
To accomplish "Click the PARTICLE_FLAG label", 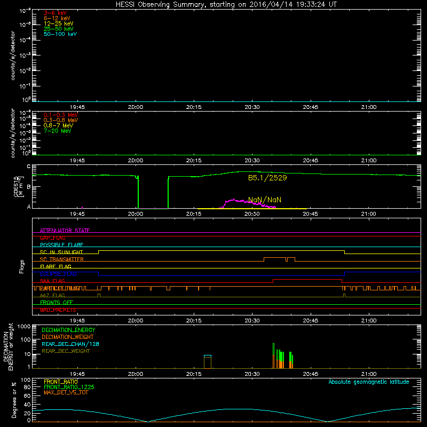I will click(60, 288).
